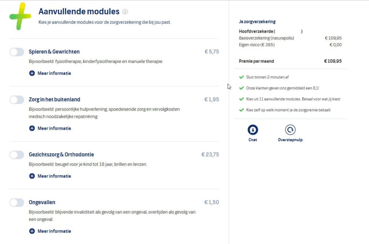Turn on the Ongevallen module toggle
The width and height of the screenshot is (369, 244).
(17, 203)
